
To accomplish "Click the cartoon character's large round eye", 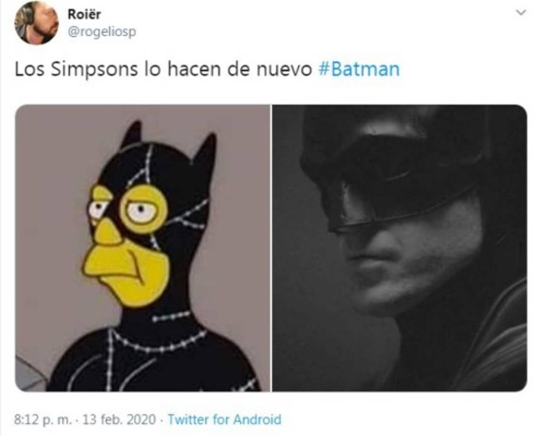I will [x=143, y=209].
